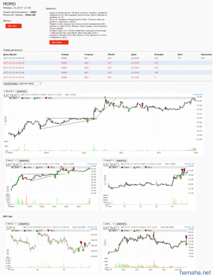This screenshot has height=275, width=213.
Task: Click the Опубликовать button below the trades table
Action: click(x=11, y=84)
